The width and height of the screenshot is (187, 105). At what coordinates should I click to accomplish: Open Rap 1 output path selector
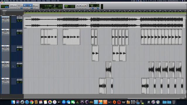20,64
